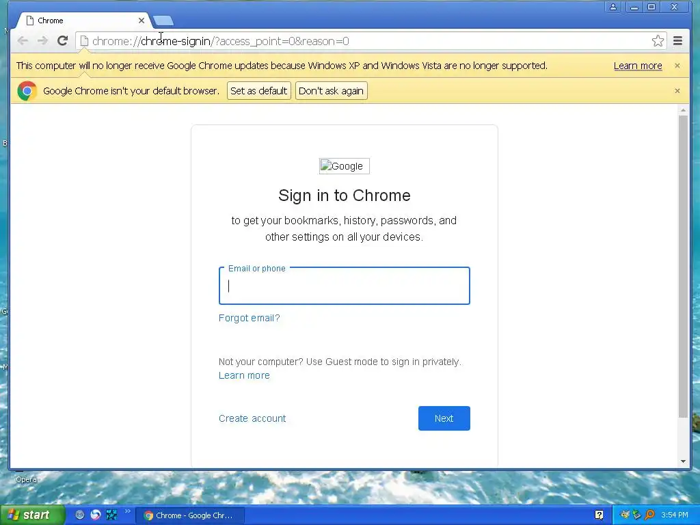Click the second system tray icon
Screen dimensions: 700x525
tap(636, 515)
